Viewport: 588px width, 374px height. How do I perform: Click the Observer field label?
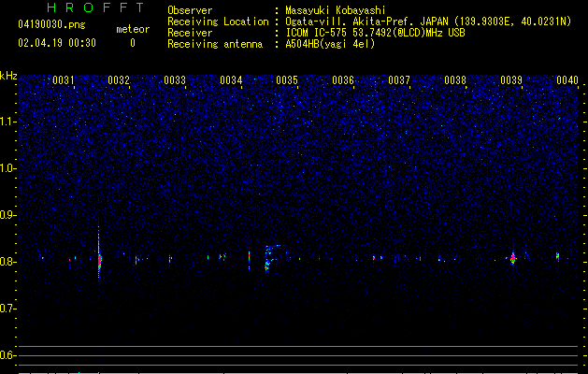point(190,10)
